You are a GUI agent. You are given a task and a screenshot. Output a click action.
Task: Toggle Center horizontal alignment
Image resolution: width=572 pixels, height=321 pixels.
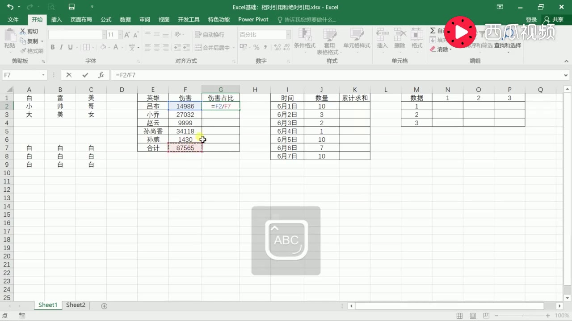pos(157,48)
